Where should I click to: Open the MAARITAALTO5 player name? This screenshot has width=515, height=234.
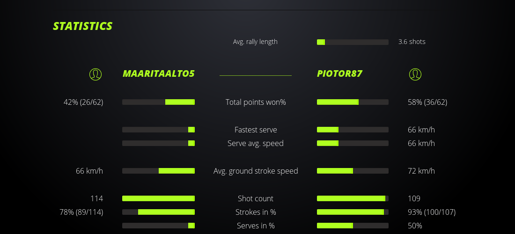pos(158,74)
